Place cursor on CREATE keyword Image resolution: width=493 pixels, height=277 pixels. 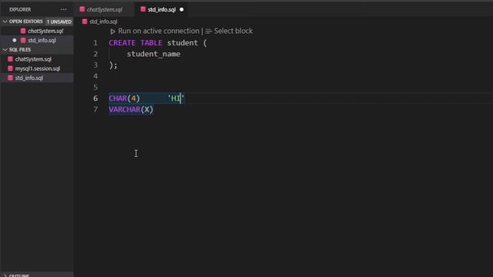point(122,43)
